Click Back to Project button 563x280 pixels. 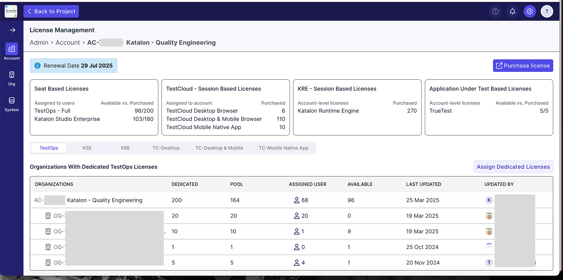pyautogui.click(x=51, y=11)
